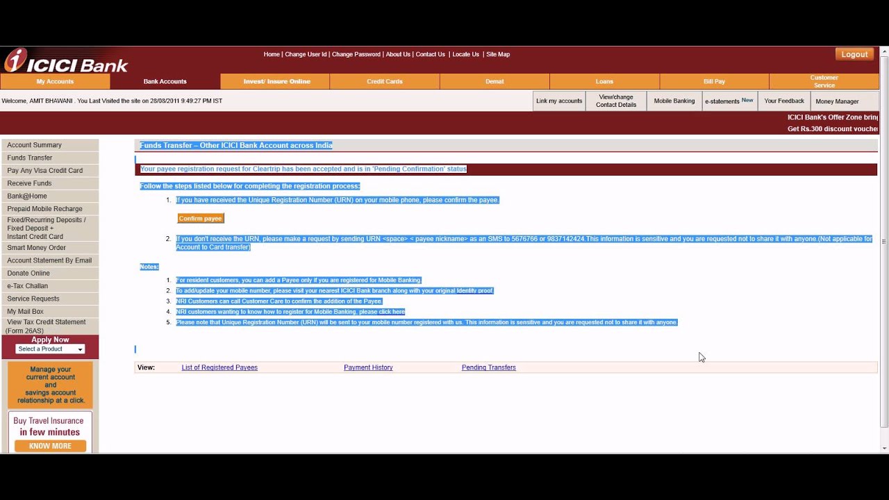Image resolution: width=889 pixels, height=500 pixels.
Task: Click the 'Follow the steps listed below' text
Action: point(250,186)
